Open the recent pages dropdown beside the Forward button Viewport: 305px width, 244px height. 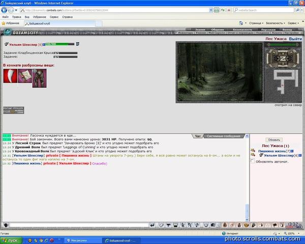[x=16, y=10]
